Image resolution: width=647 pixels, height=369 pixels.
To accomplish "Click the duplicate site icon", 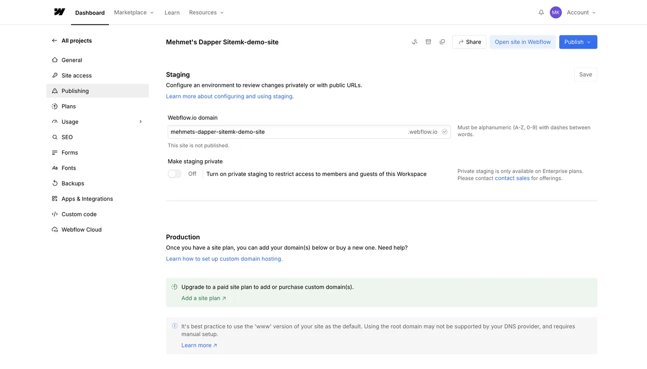I will [442, 42].
